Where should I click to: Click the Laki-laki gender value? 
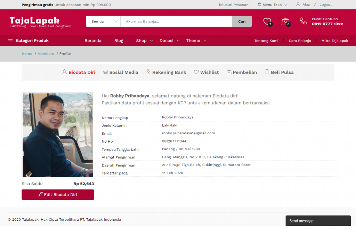point(170,125)
